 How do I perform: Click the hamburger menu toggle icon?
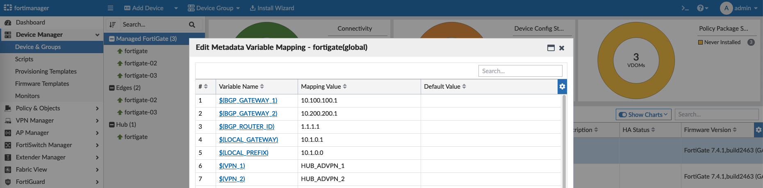[x=110, y=8]
